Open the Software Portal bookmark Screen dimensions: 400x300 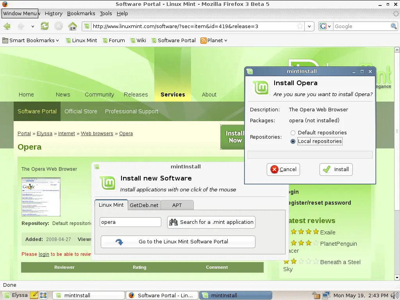pyautogui.click(x=174, y=40)
